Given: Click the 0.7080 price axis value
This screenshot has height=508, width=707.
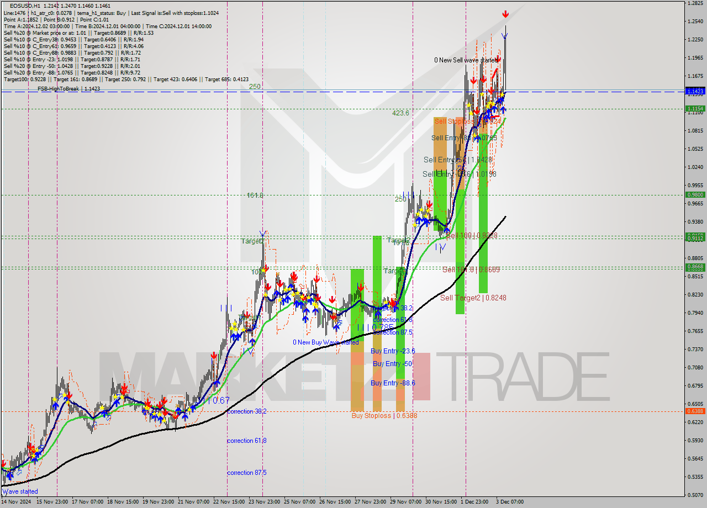Looking at the screenshot, I should pos(695,368).
